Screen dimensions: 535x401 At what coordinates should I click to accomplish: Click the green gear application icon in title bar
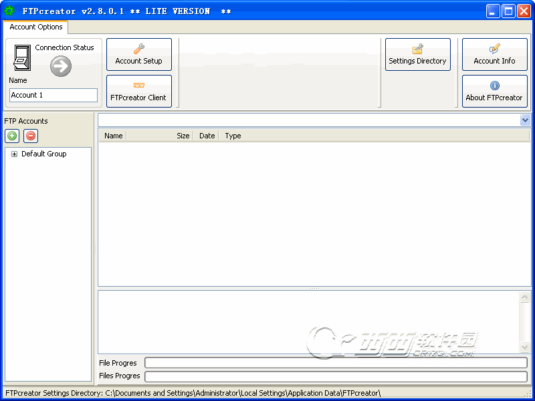tap(9, 11)
